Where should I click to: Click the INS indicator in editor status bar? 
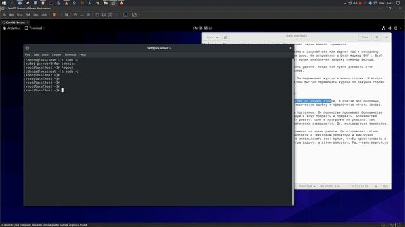385,186
